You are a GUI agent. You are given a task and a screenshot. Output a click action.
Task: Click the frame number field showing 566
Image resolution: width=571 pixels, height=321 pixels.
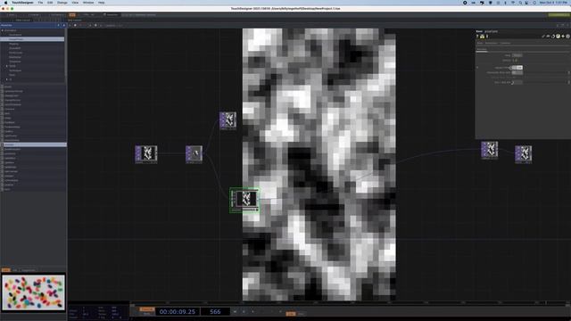point(215,311)
